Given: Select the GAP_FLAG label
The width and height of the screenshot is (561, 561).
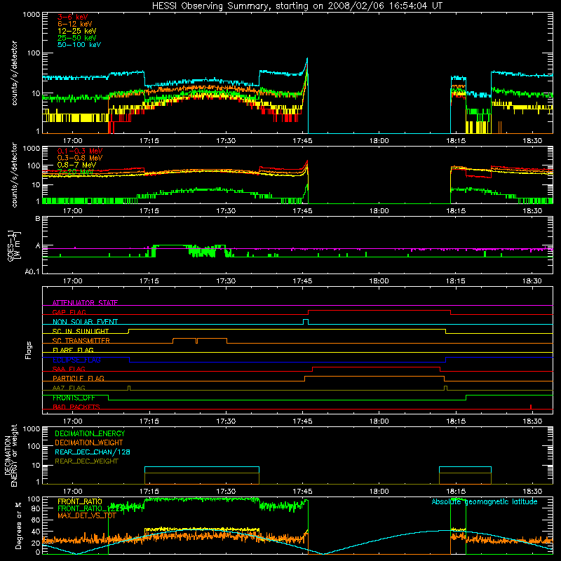Looking at the screenshot, I should (x=69, y=312).
